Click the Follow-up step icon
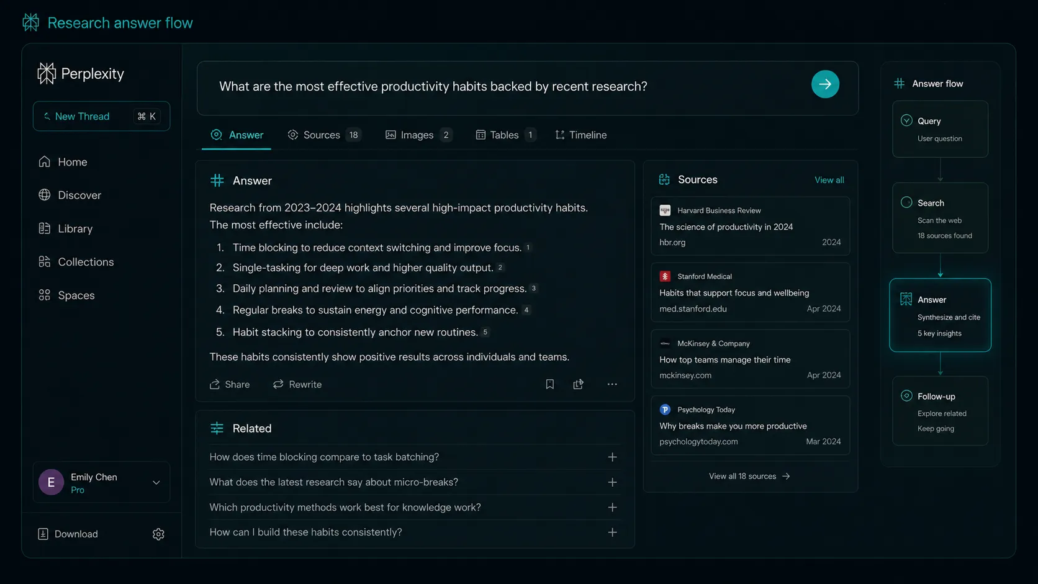 [x=906, y=396]
